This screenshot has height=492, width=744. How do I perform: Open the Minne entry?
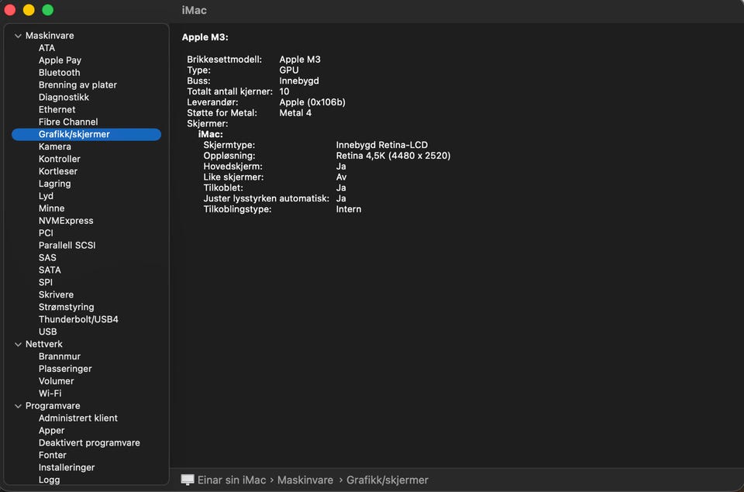pos(51,208)
